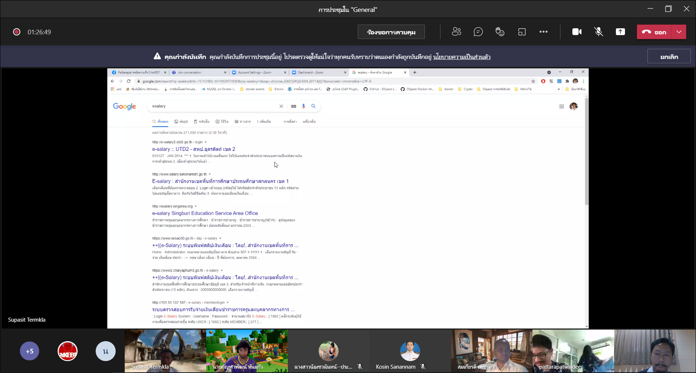Open e-salary Singburi Education Service Area link
Image resolution: width=696 pixels, height=373 pixels.
coord(205,213)
